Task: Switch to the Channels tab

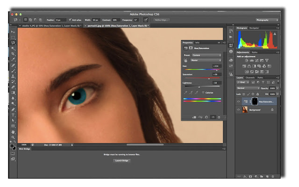Action: [250, 78]
